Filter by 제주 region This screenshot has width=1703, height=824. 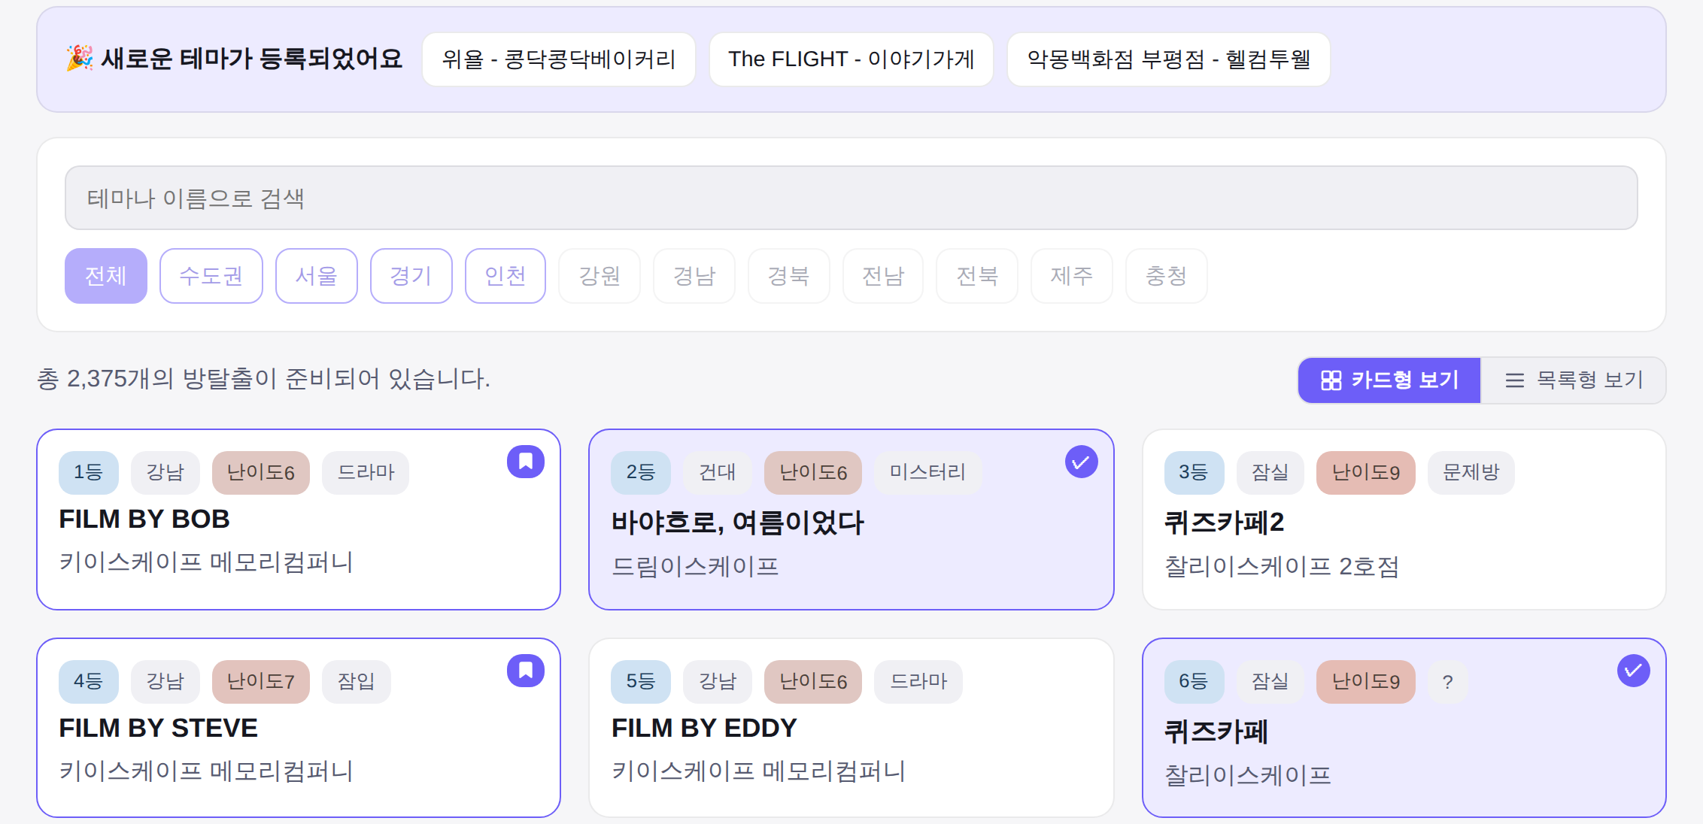pos(1072,276)
